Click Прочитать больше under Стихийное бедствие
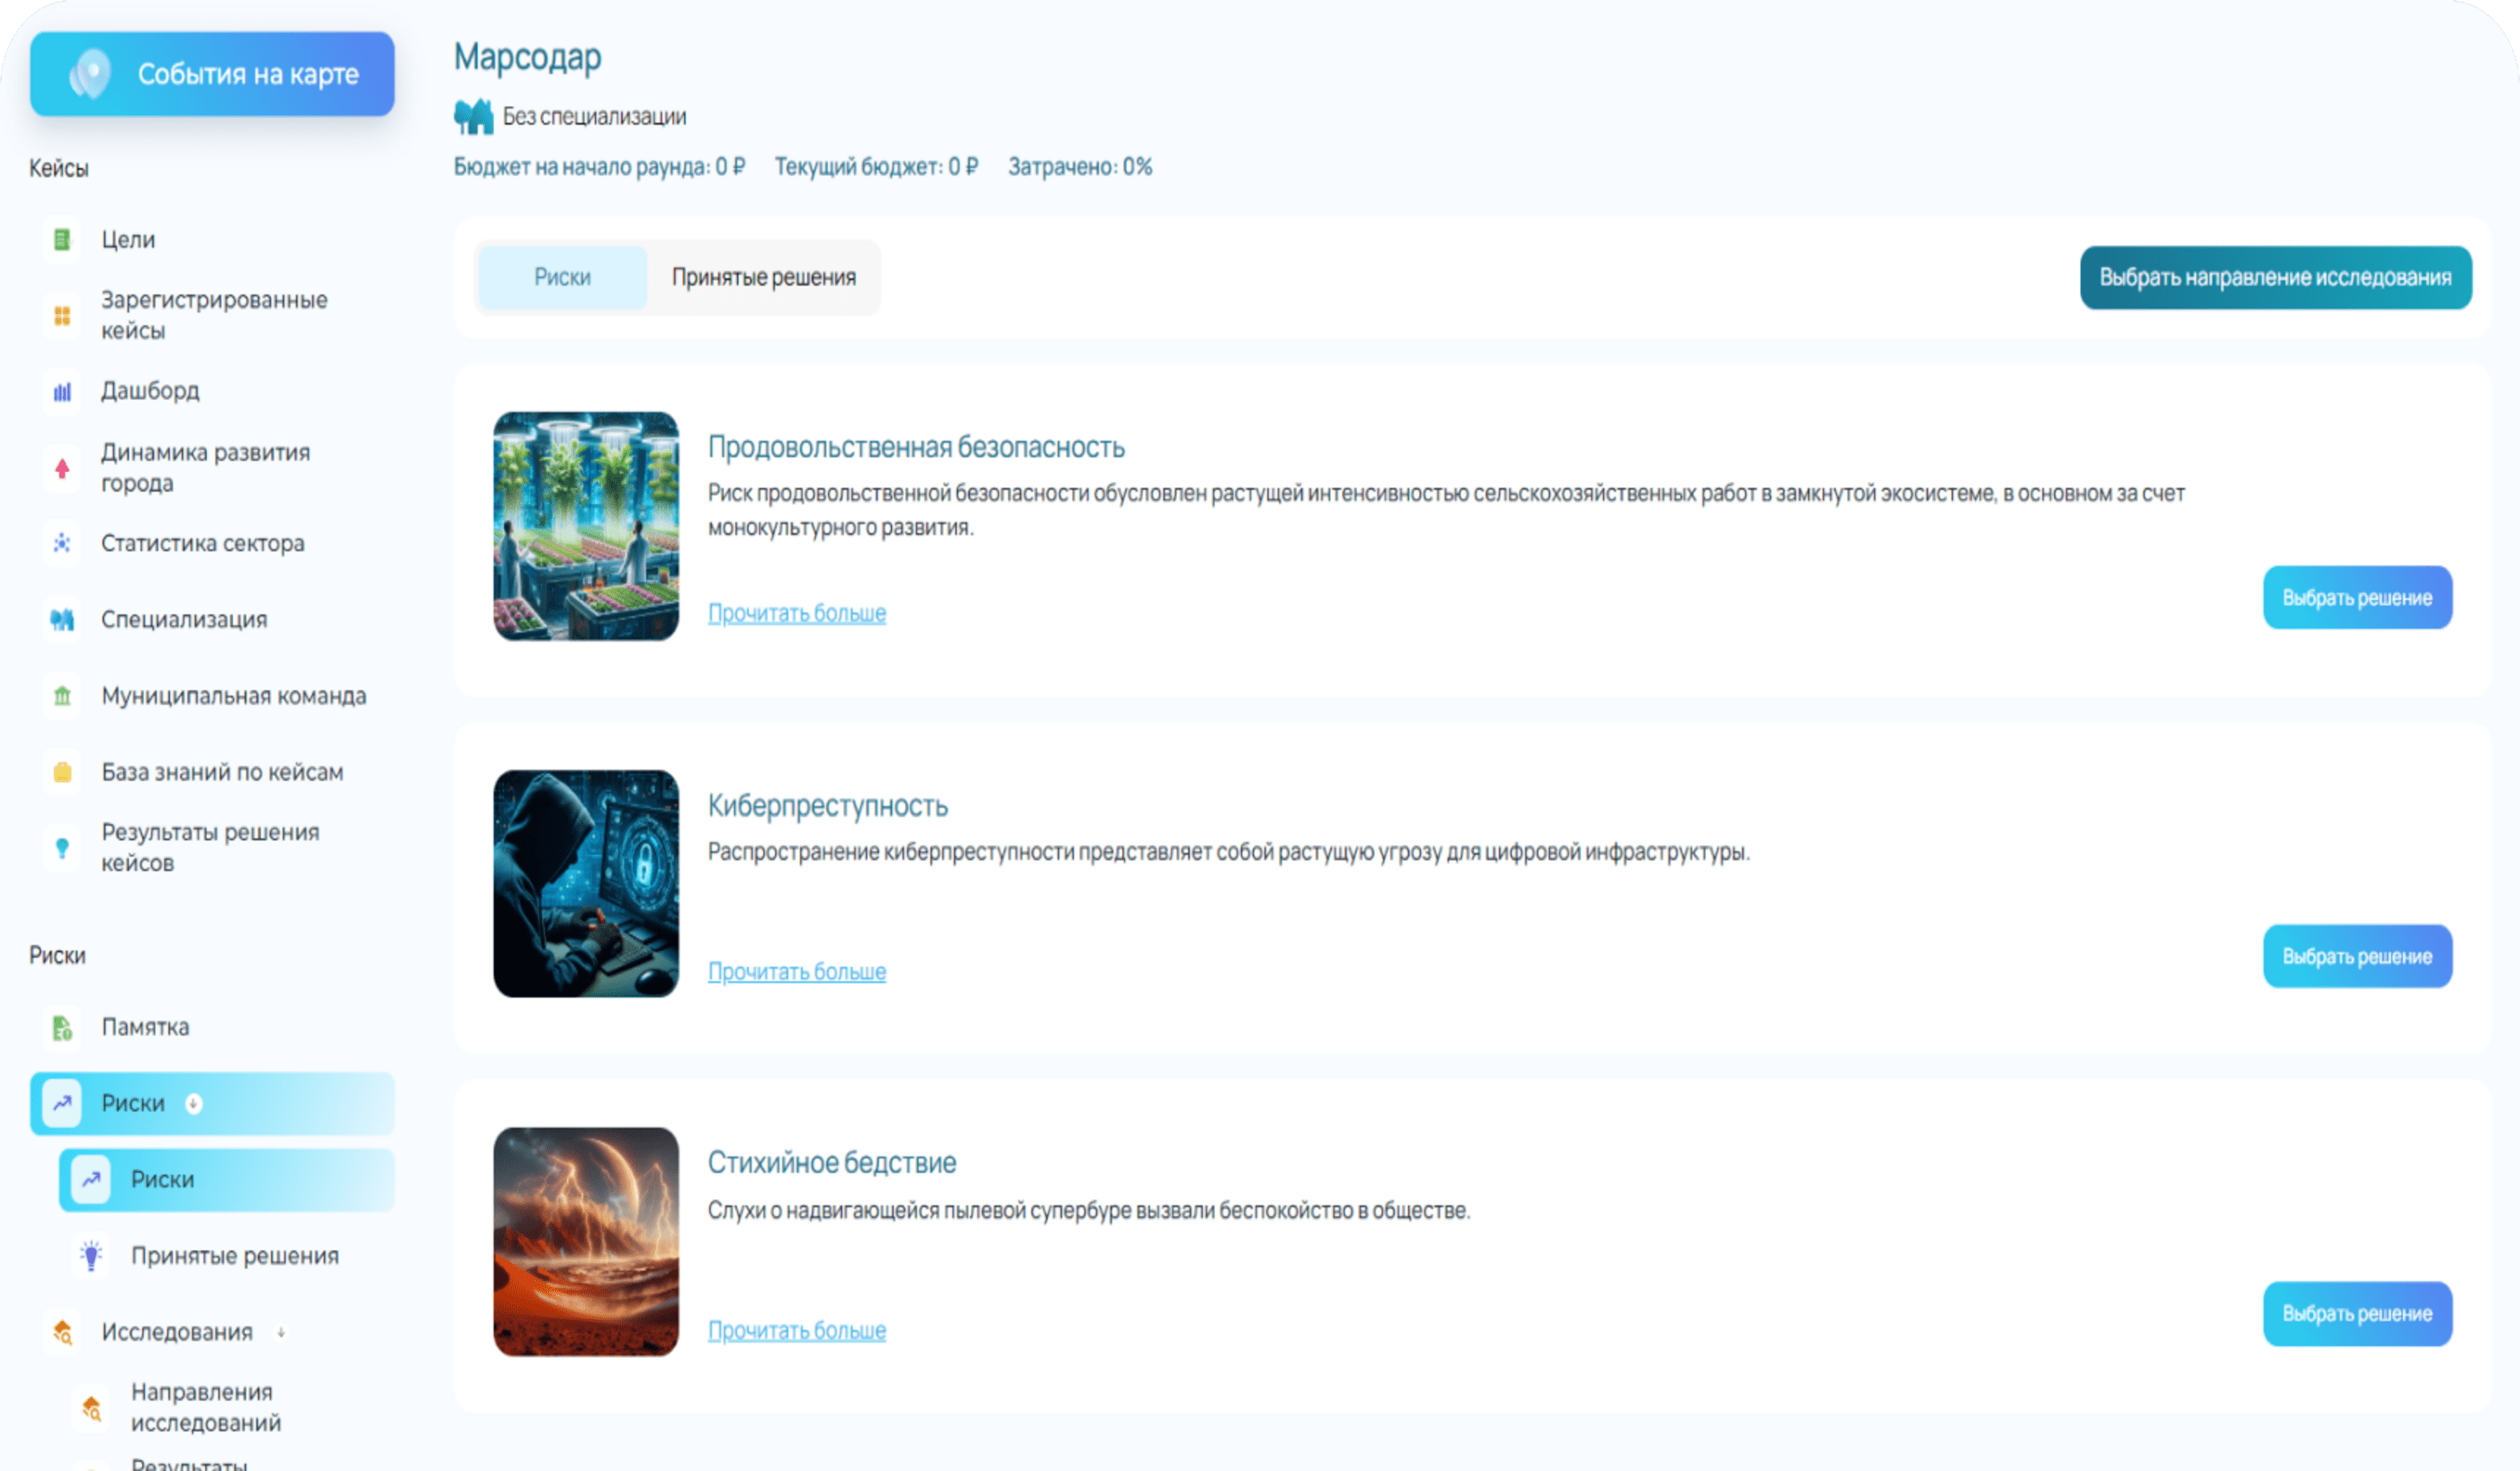 [796, 1330]
